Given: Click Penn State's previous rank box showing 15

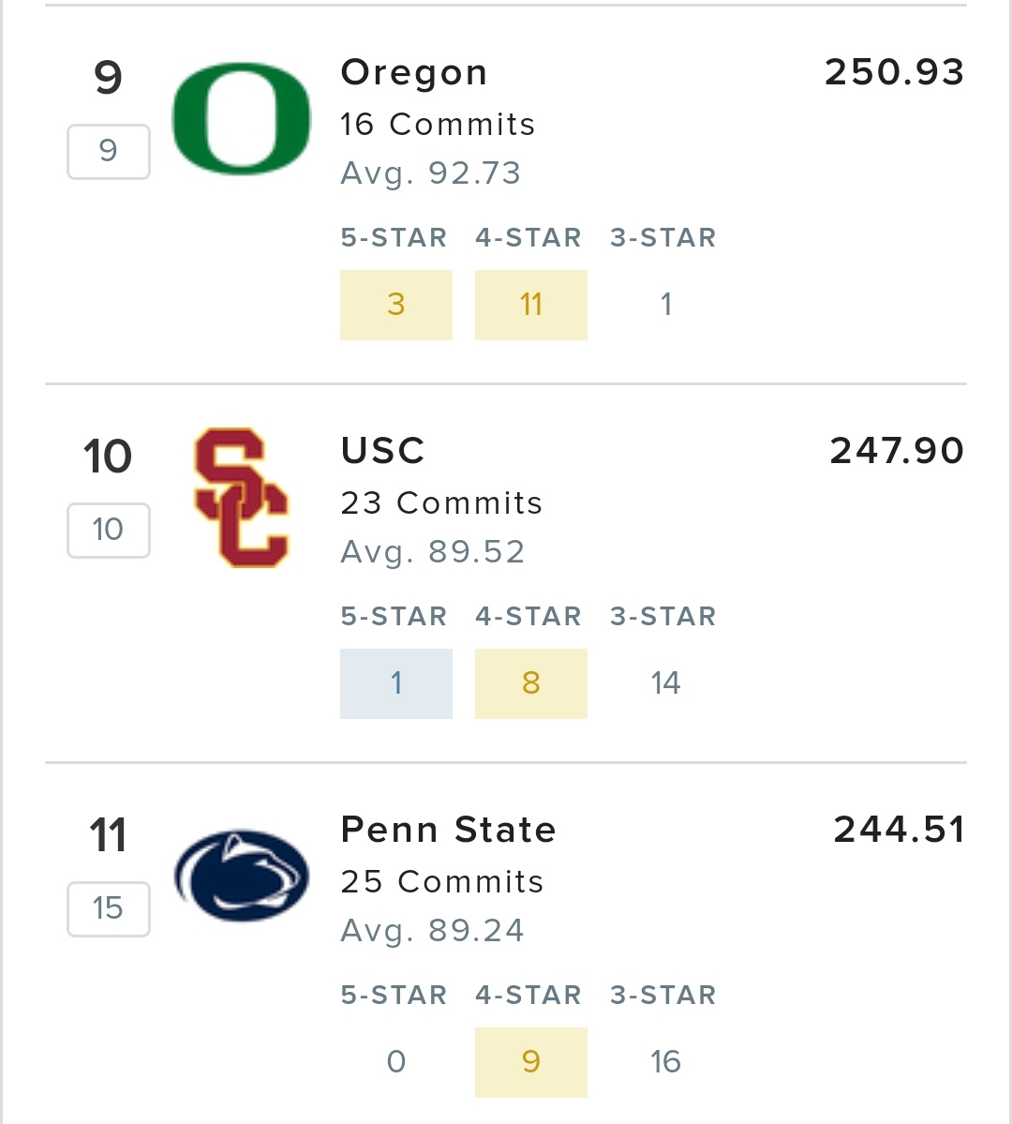Looking at the screenshot, I should click(109, 908).
